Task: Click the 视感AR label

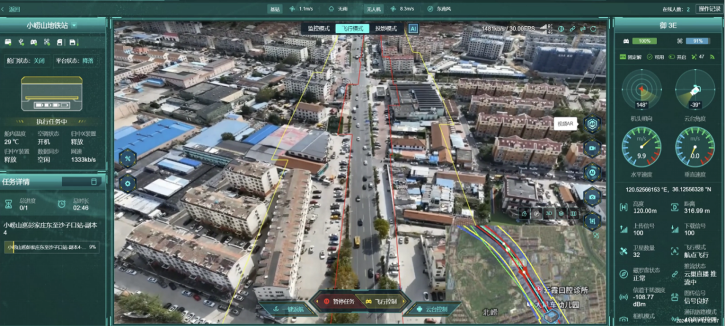Action: tap(566, 123)
